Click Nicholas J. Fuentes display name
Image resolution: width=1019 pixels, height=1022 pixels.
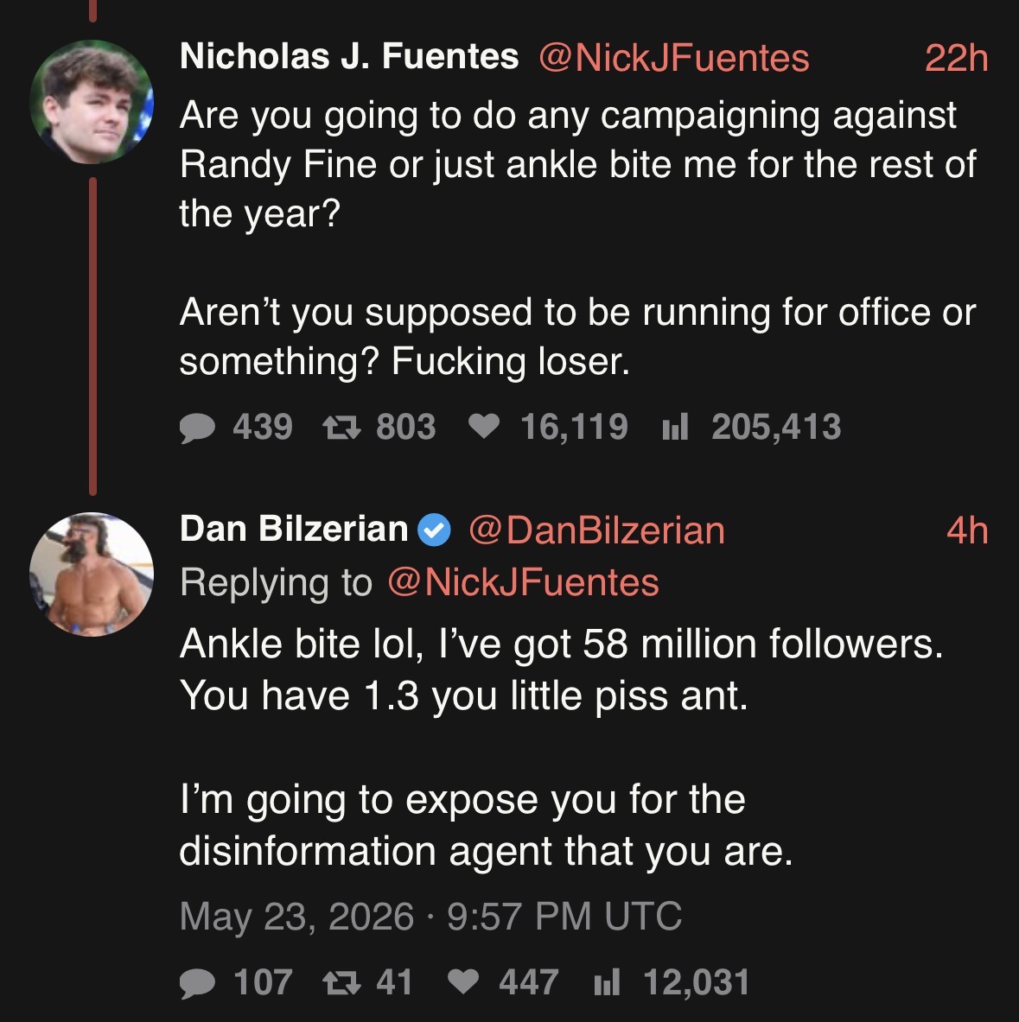[x=349, y=56]
